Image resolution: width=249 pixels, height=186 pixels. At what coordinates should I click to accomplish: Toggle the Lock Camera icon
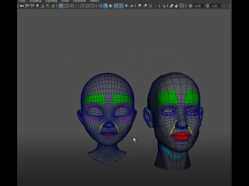[27, 6]
